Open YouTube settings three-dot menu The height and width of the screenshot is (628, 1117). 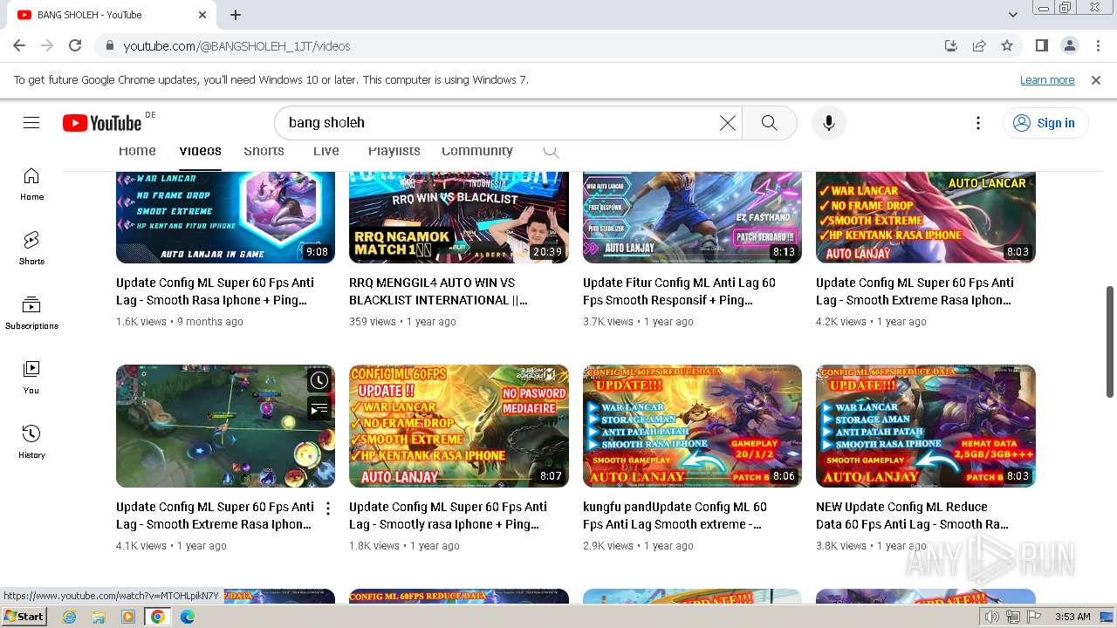click(x=978, y=123)
